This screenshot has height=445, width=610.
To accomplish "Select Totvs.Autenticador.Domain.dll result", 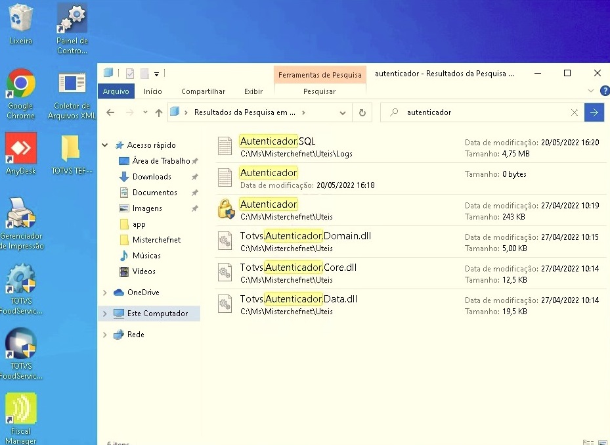I will (410, 242).
